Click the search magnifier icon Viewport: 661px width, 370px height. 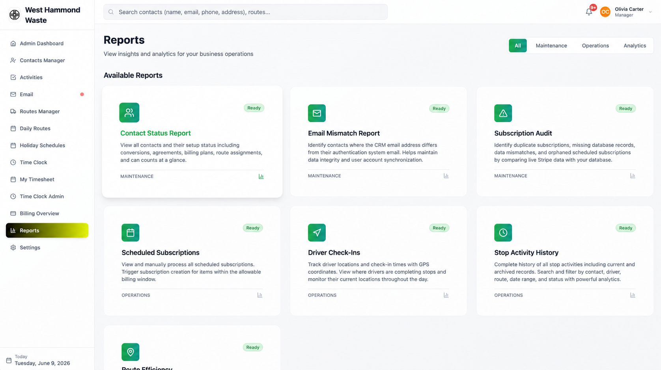pyautogui.click(x=111, y=12)
